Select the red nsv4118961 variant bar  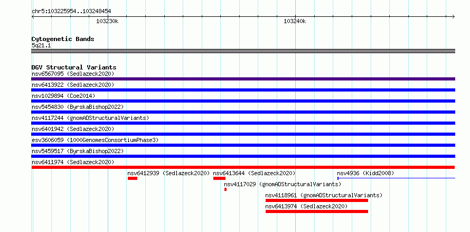click(317, 200)
